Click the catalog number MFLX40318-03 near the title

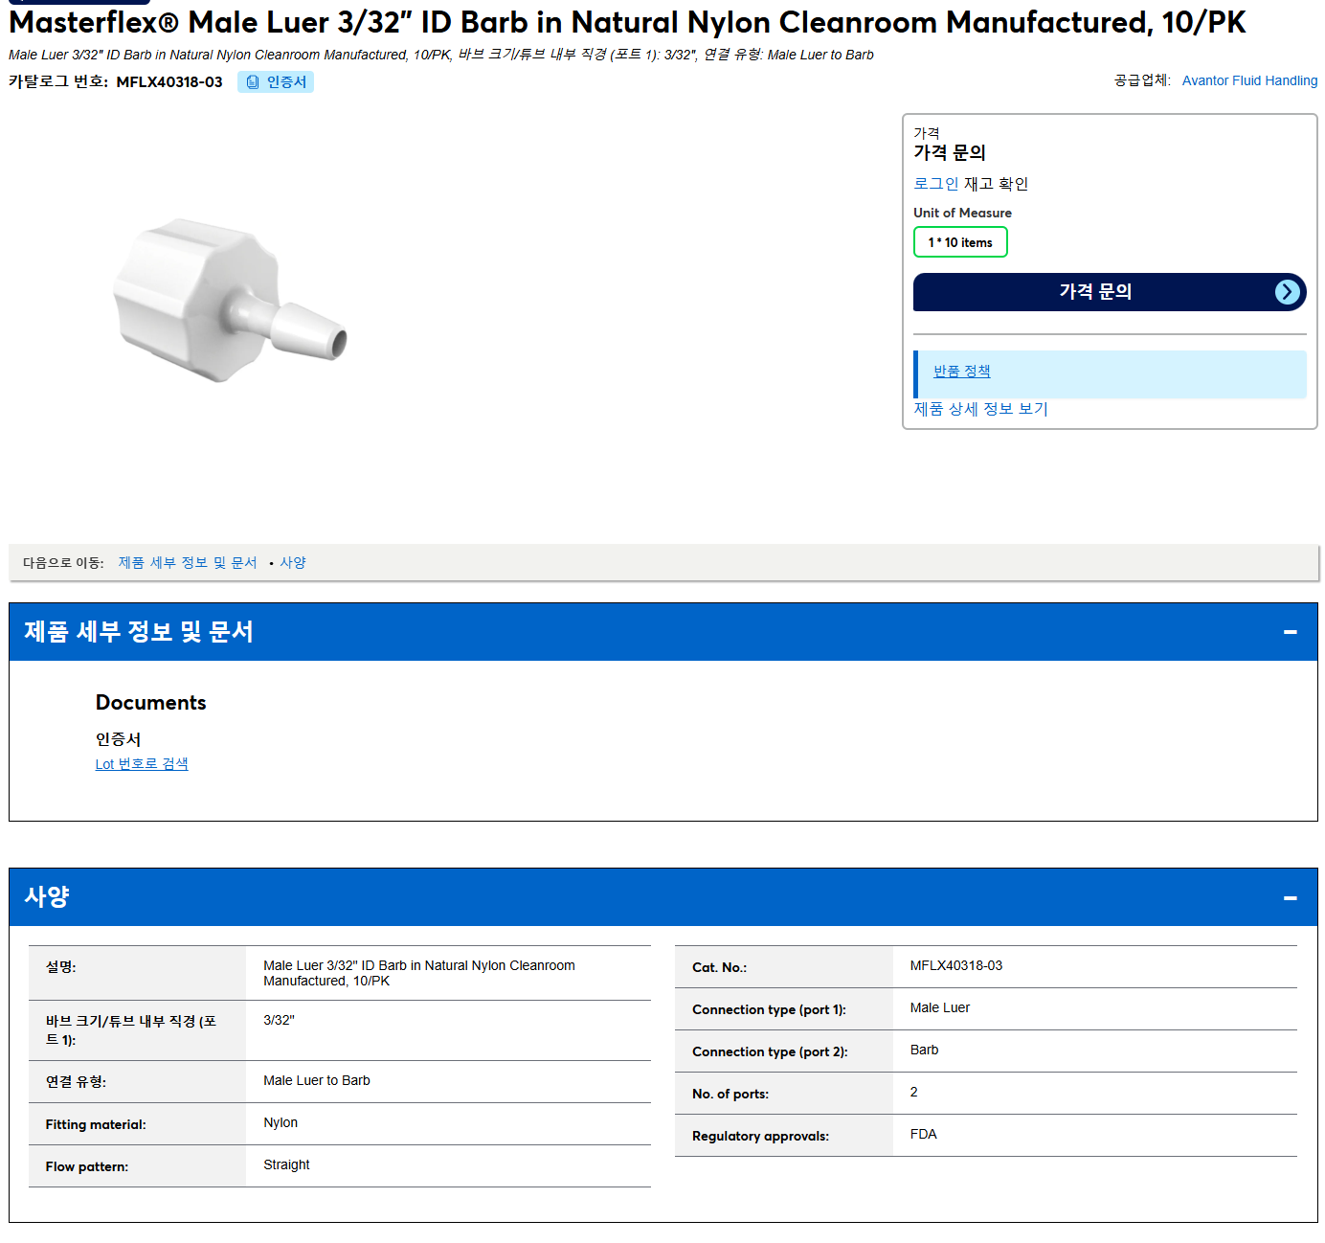[x=169, y=82]
